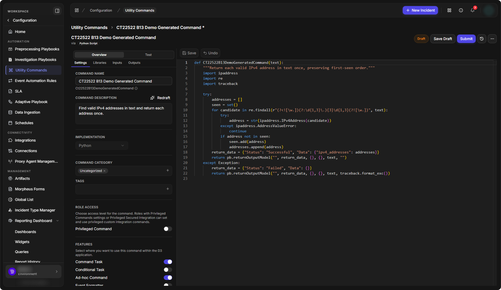The image size is (501, 290).
Task: Disable the Command Task toggle
Action: pyautogui.click(x=168, y=262)
